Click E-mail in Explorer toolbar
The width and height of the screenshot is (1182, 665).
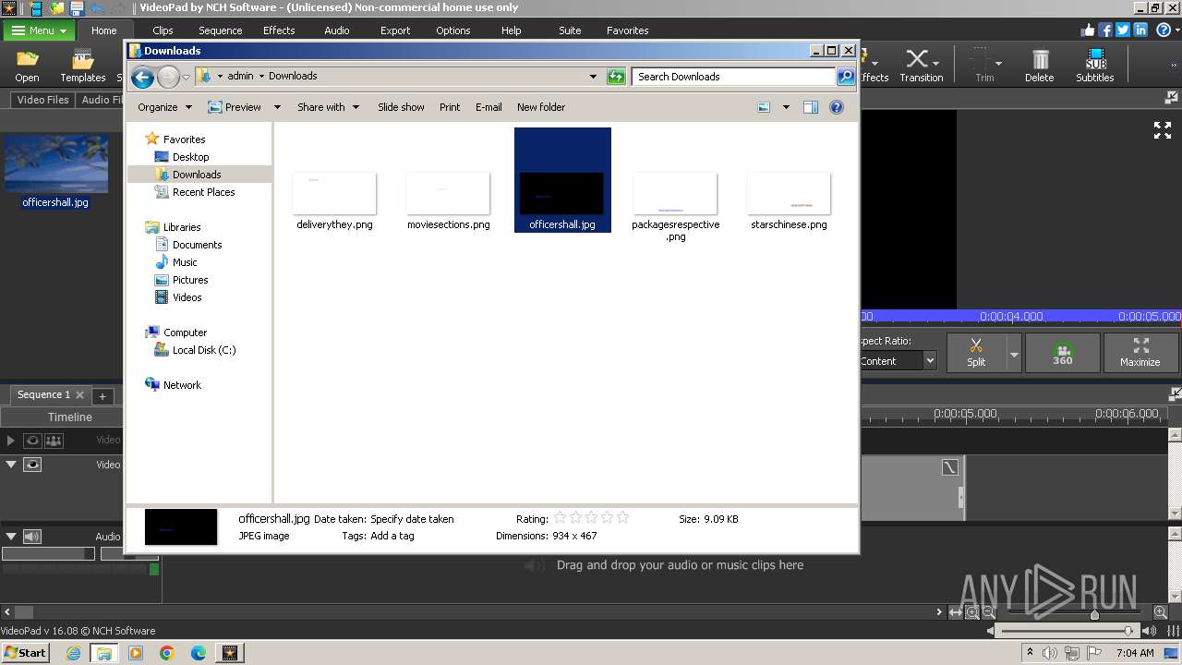point(488,107)
